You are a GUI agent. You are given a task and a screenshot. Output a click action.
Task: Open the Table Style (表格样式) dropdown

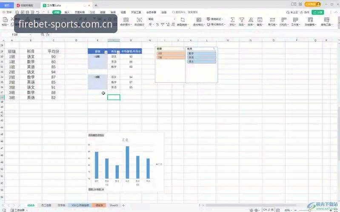[215, 19]
